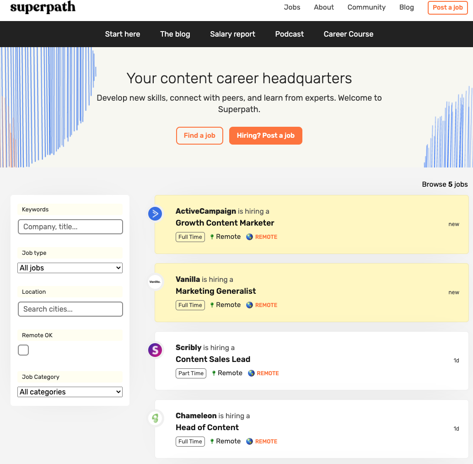Viewport: 473px width, 464px height.
Task: Click the Chameleon company name
Action: [x=196, y=416]
